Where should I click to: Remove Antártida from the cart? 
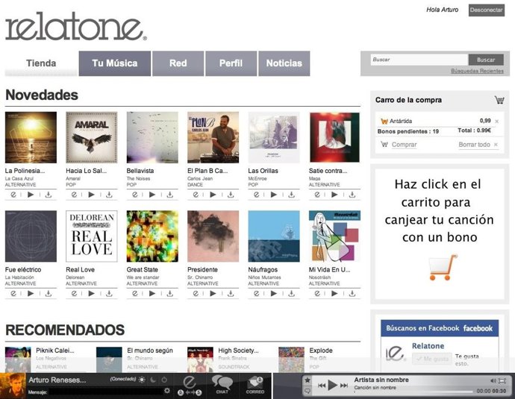497,121
